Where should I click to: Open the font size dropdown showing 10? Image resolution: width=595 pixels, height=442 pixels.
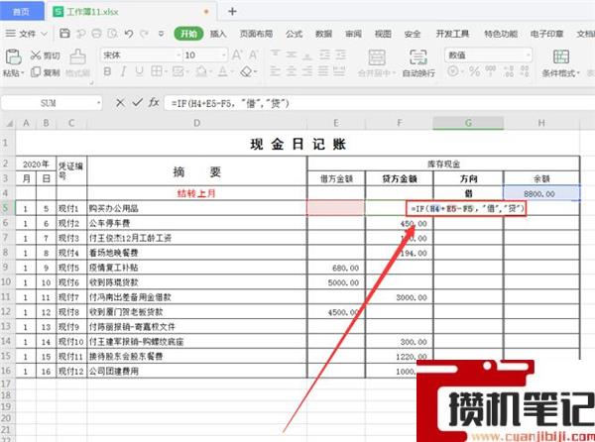click(x=224, y=55)
